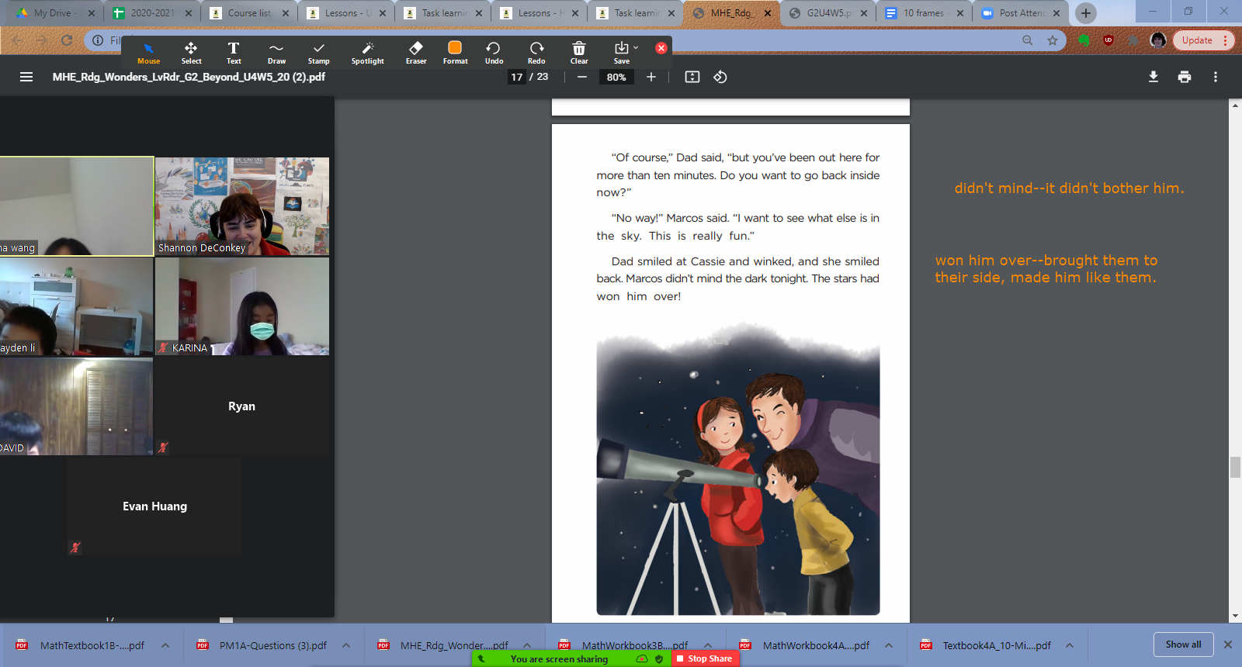The image size is (1242, 667).
Task: Expand Textbook4A download options chevron
Action: [1070, 645]
